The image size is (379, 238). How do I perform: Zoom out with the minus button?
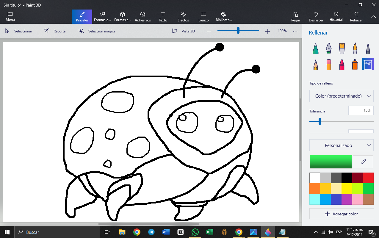[209, 31]
